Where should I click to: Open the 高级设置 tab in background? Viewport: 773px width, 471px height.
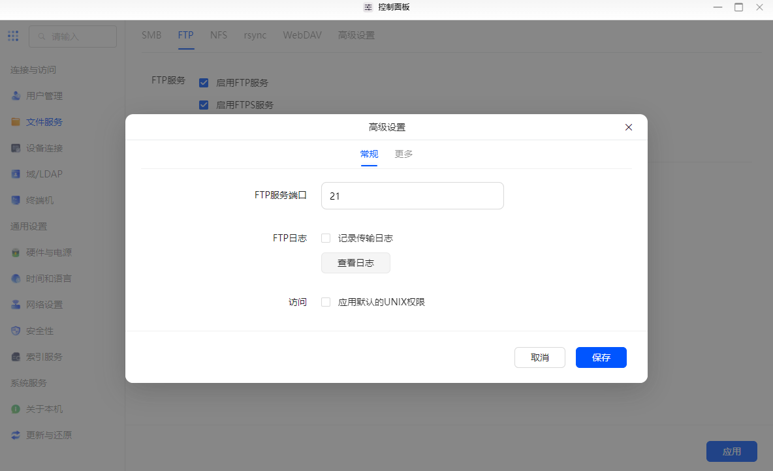tap(356, 35)
